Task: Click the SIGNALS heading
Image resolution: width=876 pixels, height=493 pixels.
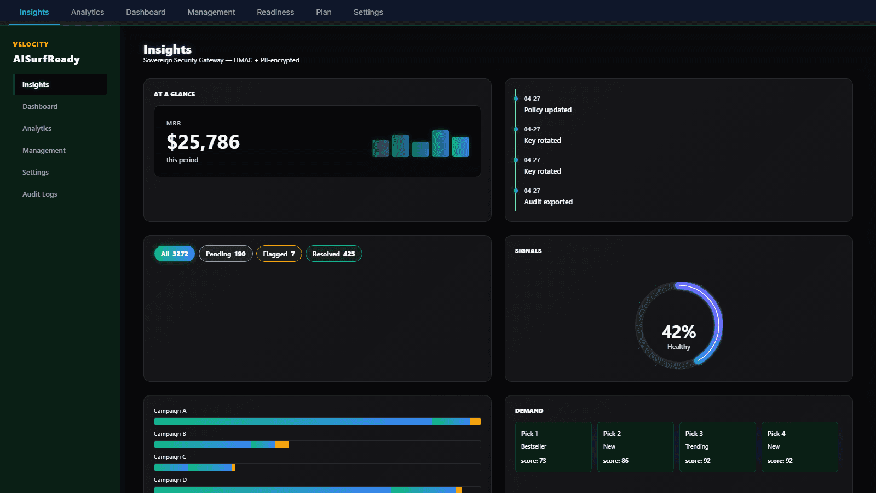Action: coord(528,251)
